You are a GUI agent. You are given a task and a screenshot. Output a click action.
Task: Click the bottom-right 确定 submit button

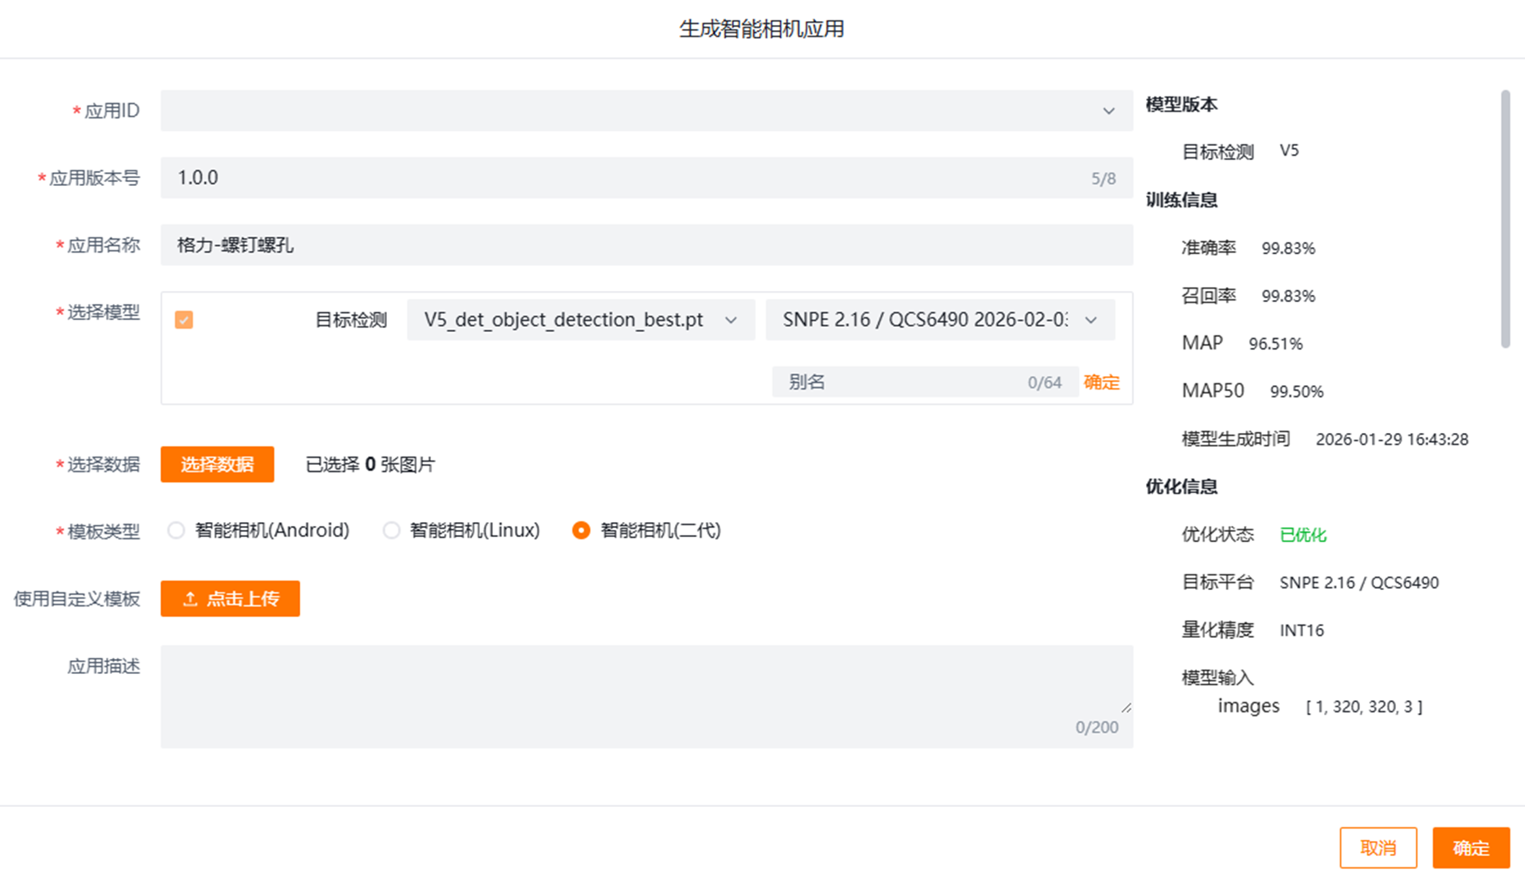(1471, 848)
